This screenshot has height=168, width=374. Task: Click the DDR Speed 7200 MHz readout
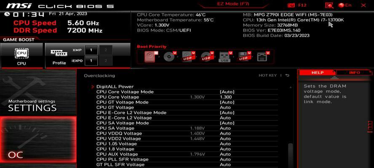tap(58, 31)
